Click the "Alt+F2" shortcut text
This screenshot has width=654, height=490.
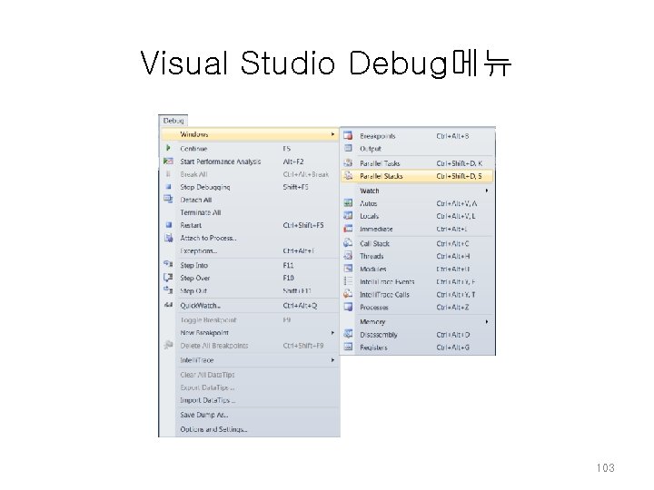[x=293, y=162]
